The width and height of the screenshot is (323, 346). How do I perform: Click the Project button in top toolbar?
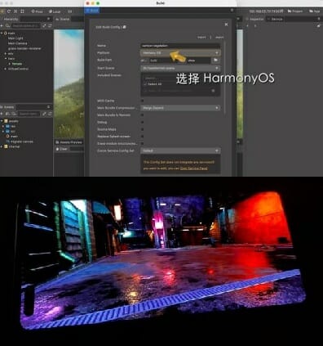tap(295, 11)
